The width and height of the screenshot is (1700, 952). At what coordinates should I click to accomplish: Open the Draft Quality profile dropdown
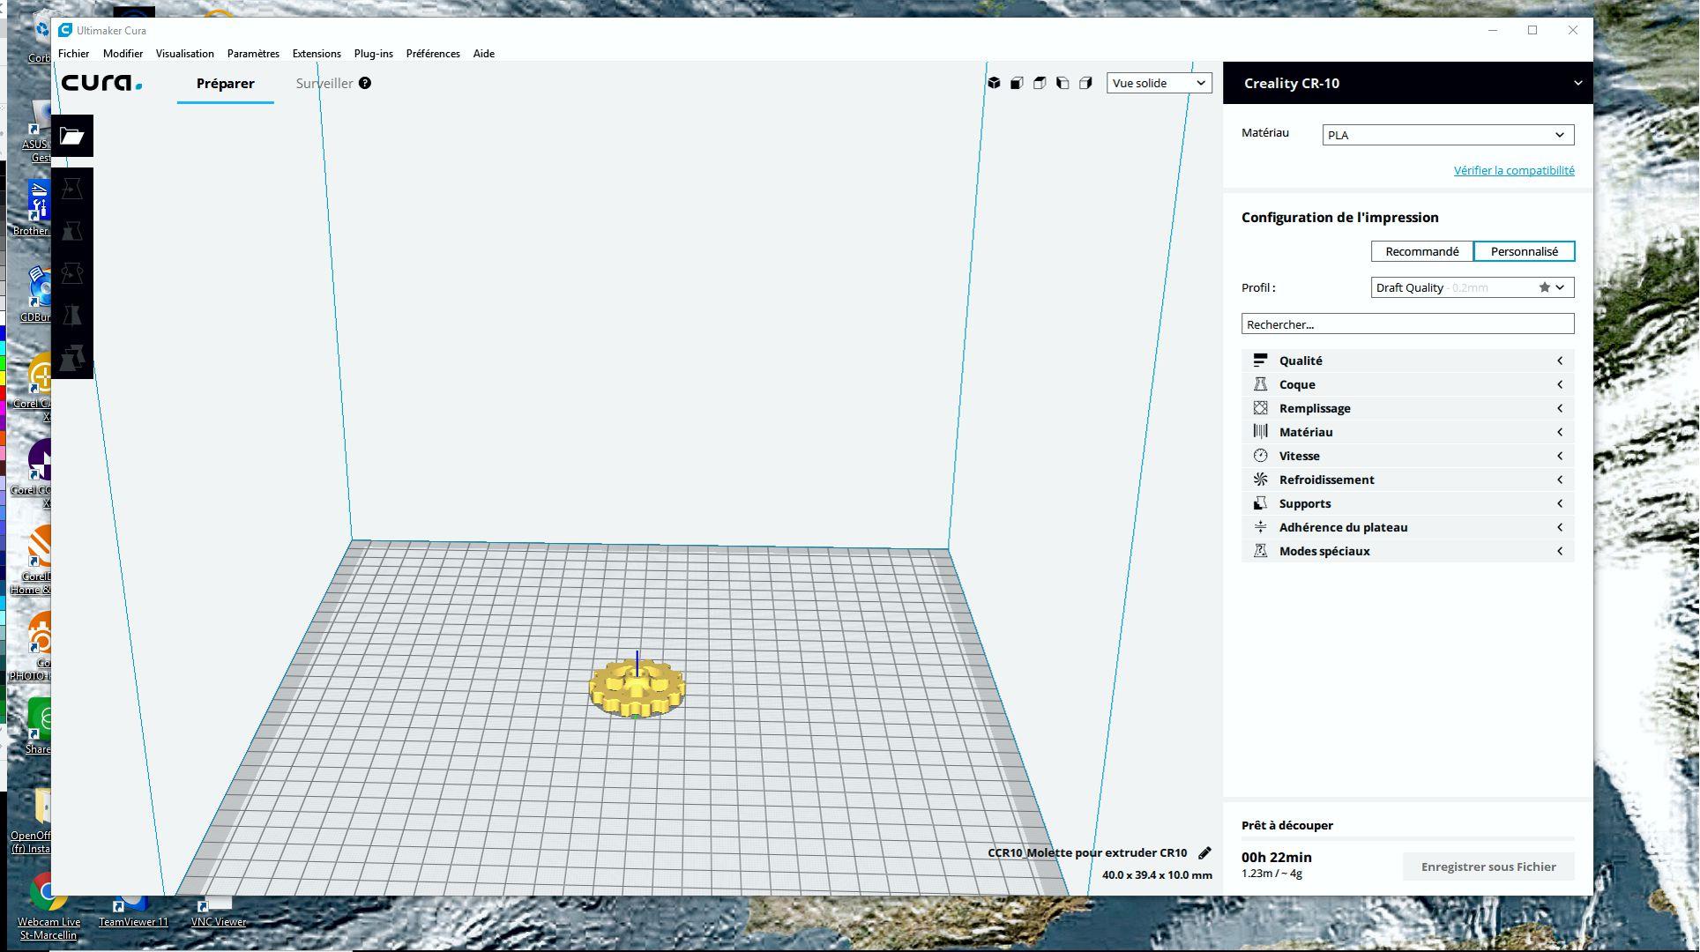click(1471, 287)
